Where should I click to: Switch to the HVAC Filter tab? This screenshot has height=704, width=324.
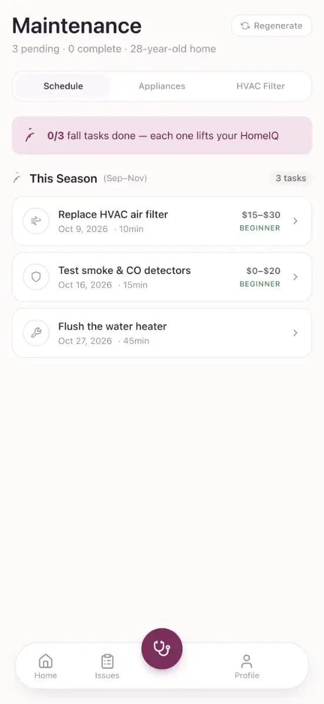tap(261, 86)
